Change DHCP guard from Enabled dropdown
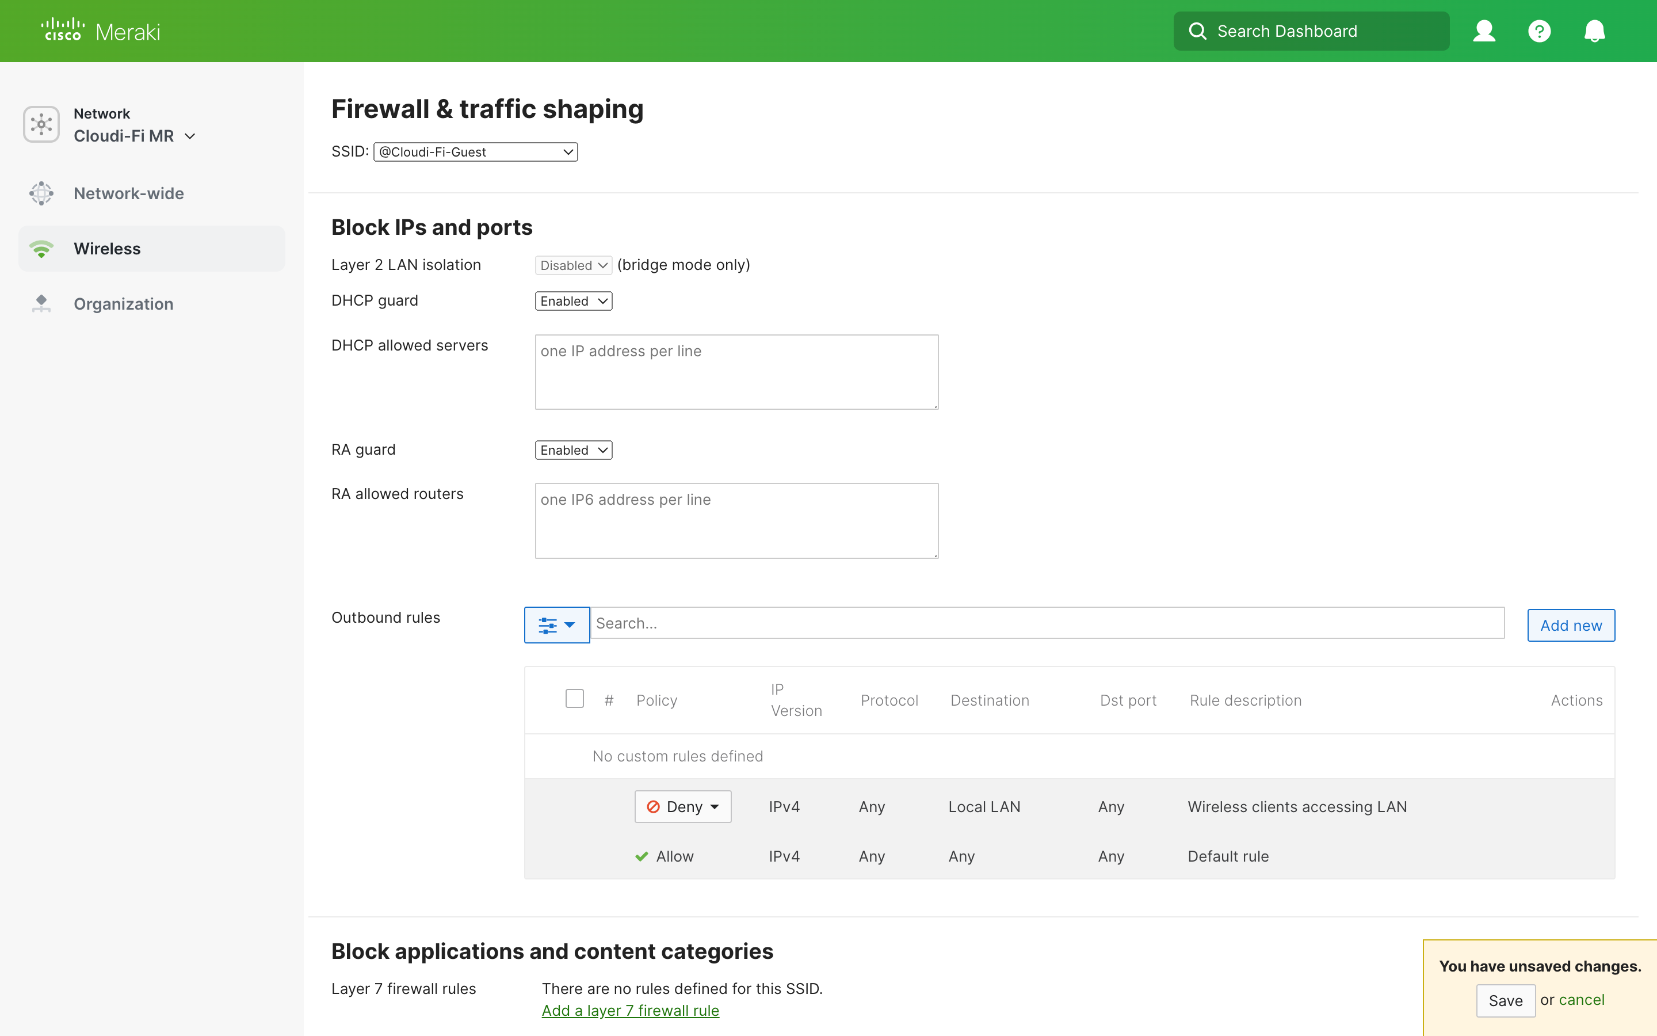This screenshot has height=1036, width=1657. tap(572, 301)
